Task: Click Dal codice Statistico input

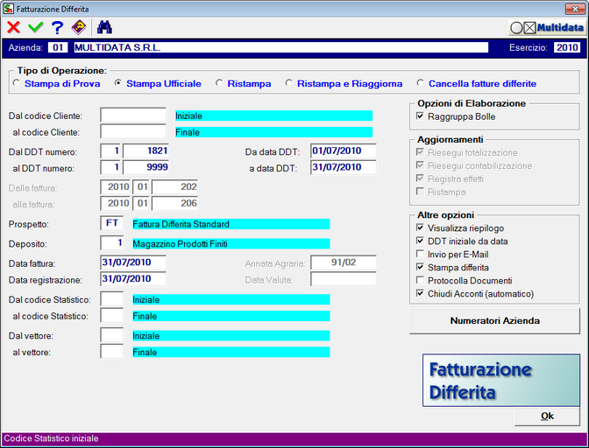Action: click(112, 298)
